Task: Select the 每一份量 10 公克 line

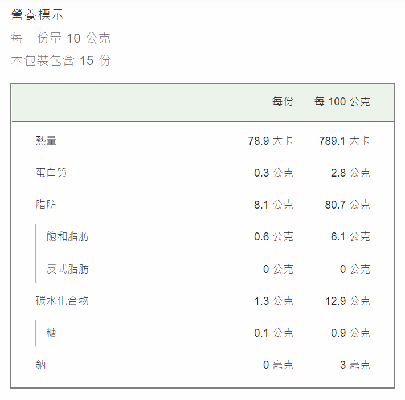Action: tap(61, 38)
